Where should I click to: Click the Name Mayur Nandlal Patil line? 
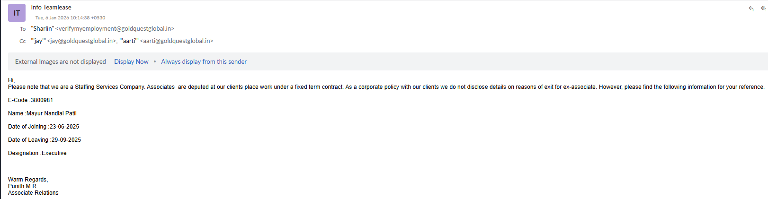[42, 113]
